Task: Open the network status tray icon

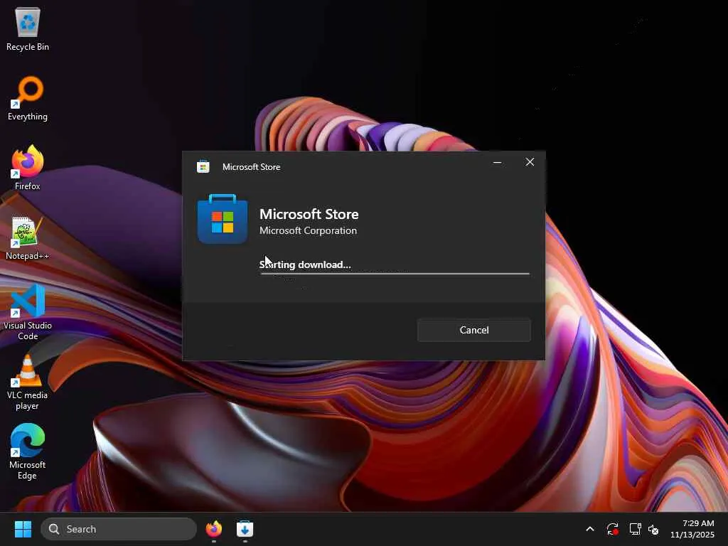Action: click(x=635, y=529)
